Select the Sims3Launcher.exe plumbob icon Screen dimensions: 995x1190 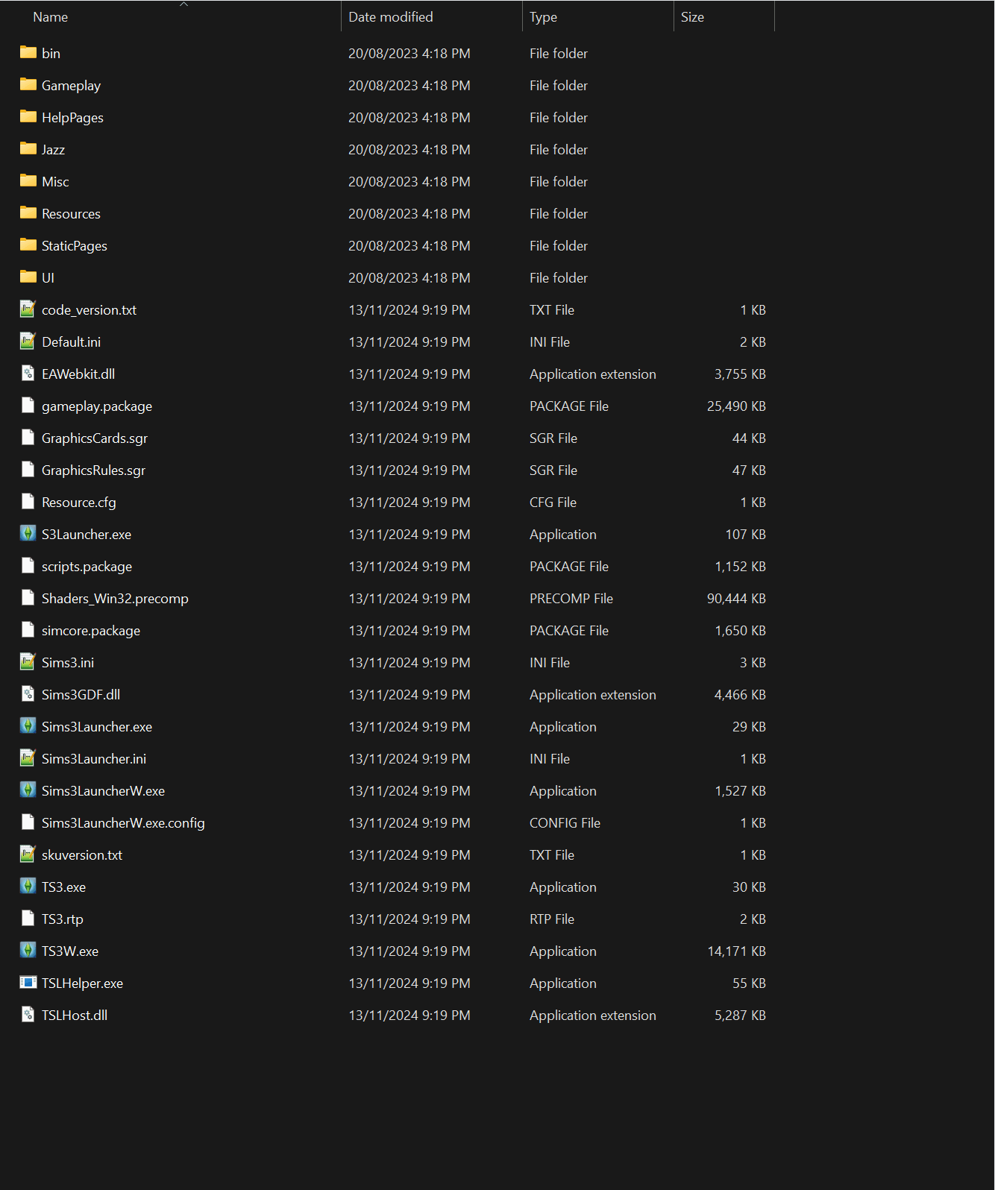tap(28, 725)
